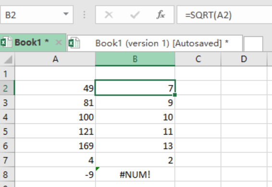Select the cell showing #NUM!
Image resolution: width=272 pixels, height=187 pixels.
tap(135, 174)
